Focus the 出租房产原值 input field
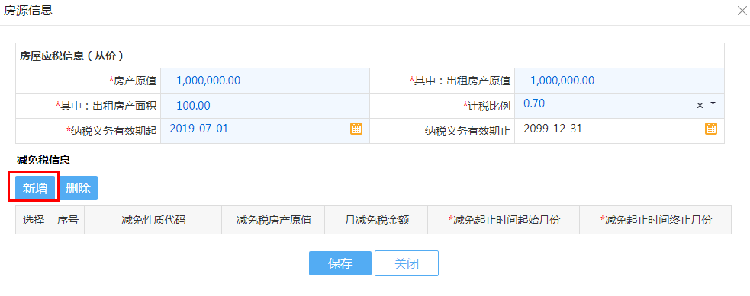 619,81
